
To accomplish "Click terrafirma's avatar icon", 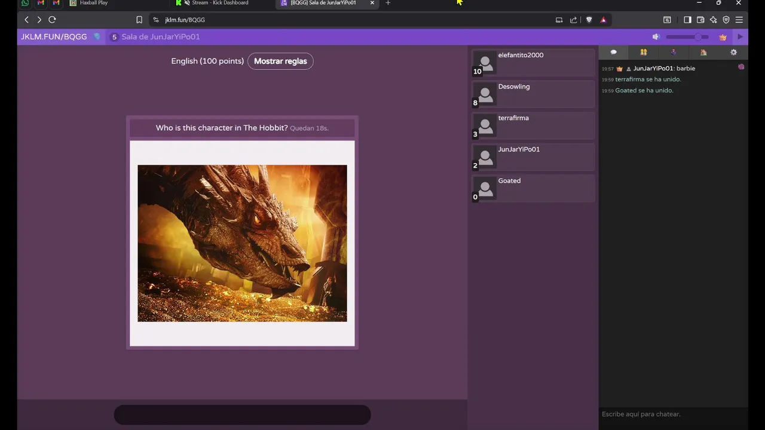I will [485, 125].
